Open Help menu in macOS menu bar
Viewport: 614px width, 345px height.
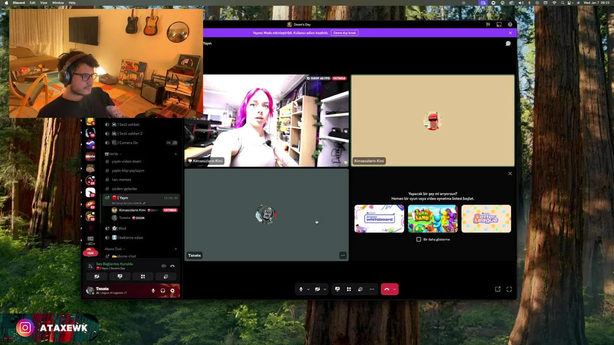[72, 3]
